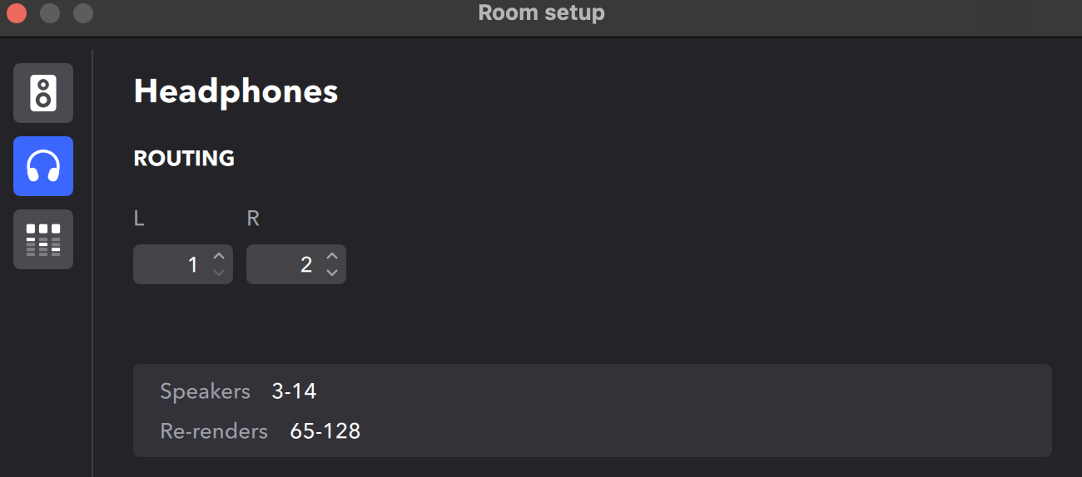1082x477 pixels.
Task: Increase the L routing channel value
Action: tap(219, 257)
